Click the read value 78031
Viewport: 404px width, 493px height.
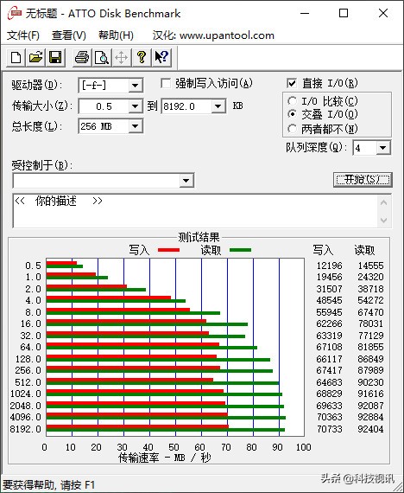point(370,323)
